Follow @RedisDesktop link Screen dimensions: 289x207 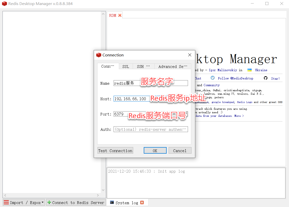(x=235, y=78)
